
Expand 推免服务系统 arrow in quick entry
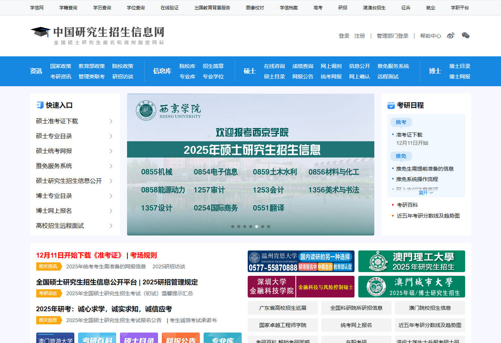111,166
